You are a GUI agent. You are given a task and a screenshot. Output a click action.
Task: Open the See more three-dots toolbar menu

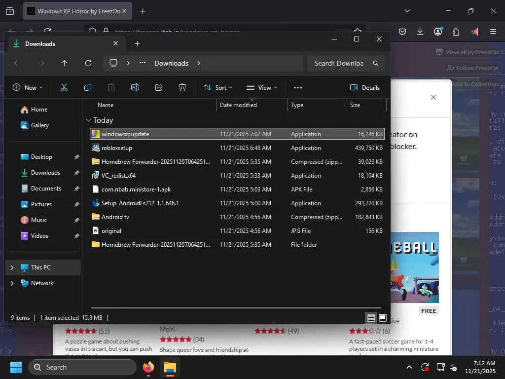pos(298,88)
